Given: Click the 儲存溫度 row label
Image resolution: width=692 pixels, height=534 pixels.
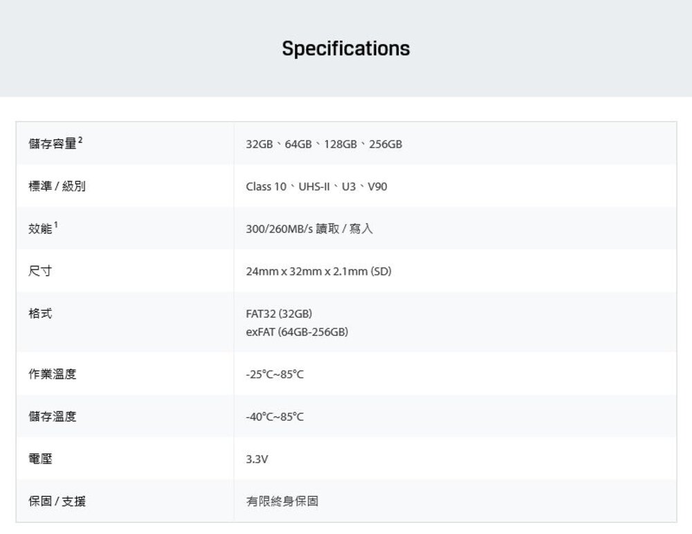Looking at the screenshot, I should 52,416.
